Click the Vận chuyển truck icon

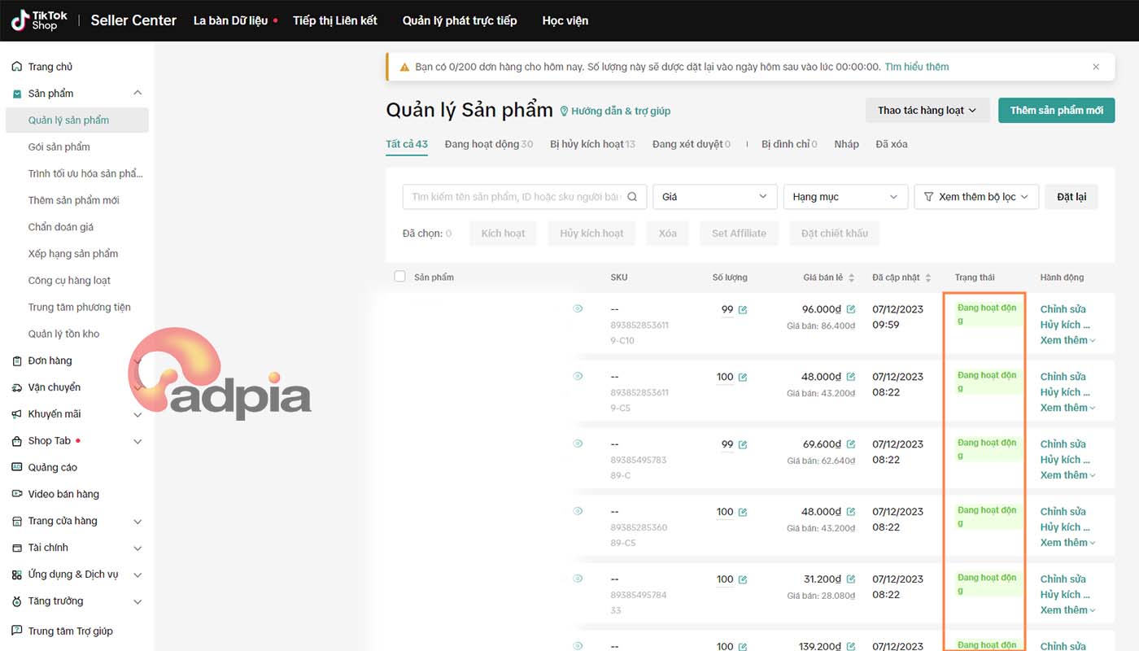point(17,387)
